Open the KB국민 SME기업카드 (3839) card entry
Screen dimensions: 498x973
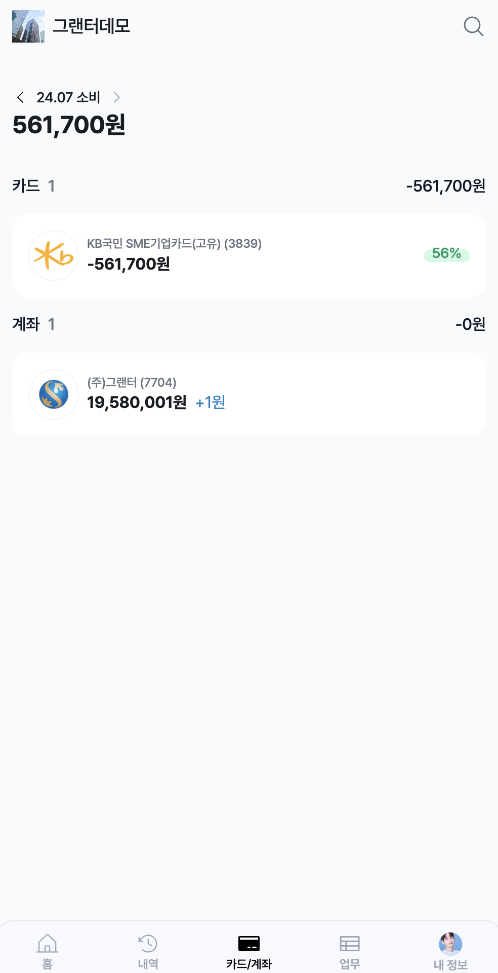pos(248,255)
